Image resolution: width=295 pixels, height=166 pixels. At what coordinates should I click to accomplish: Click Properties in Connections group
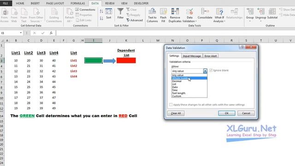84,15
